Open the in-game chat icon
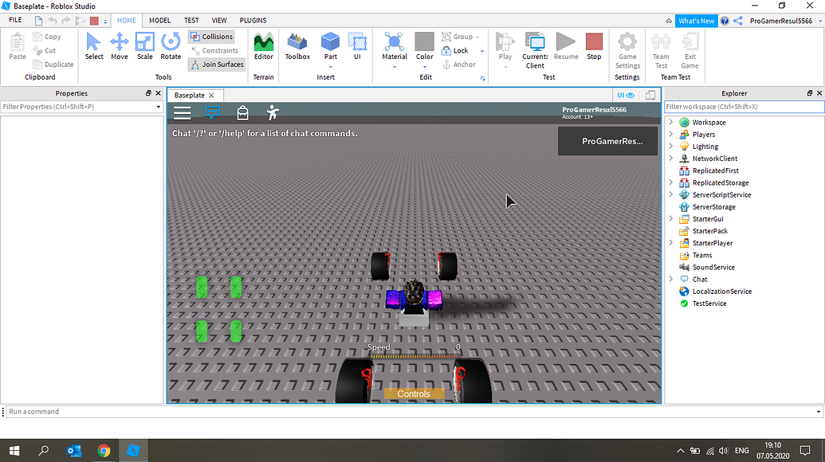825x462 pixels. pyautogui.click(x=213, y=112)
